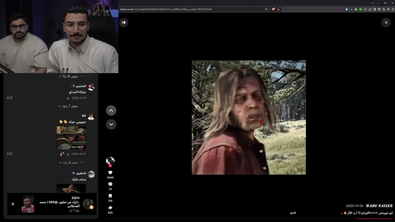Reply to the comment dated 2025-11-21

click(x=68, y=154)
